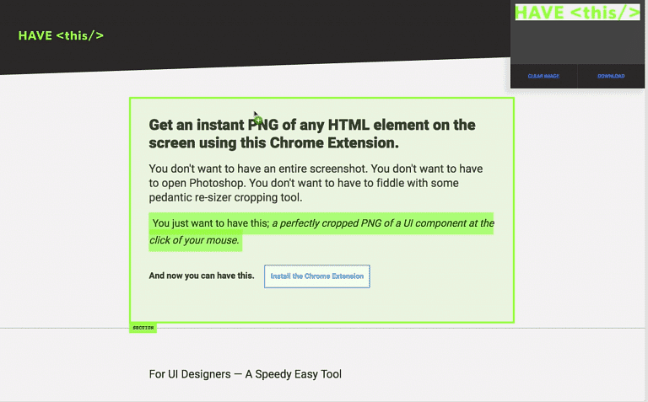Click 'A Speedy Easy Tool' text
Screen dimensions: 648x402
coord(293,374)
